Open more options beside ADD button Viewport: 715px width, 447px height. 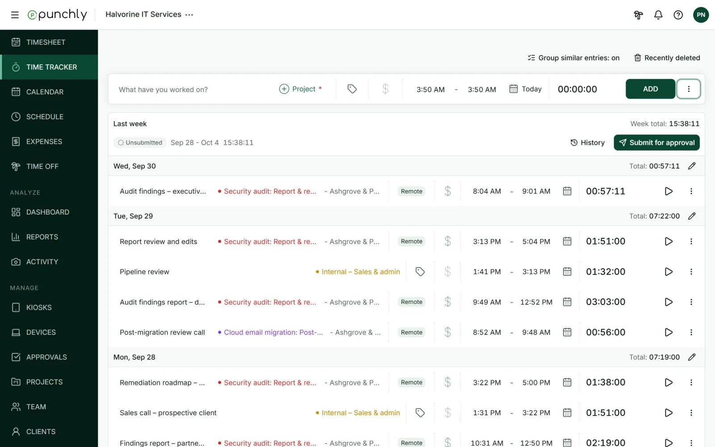[689, 89]
